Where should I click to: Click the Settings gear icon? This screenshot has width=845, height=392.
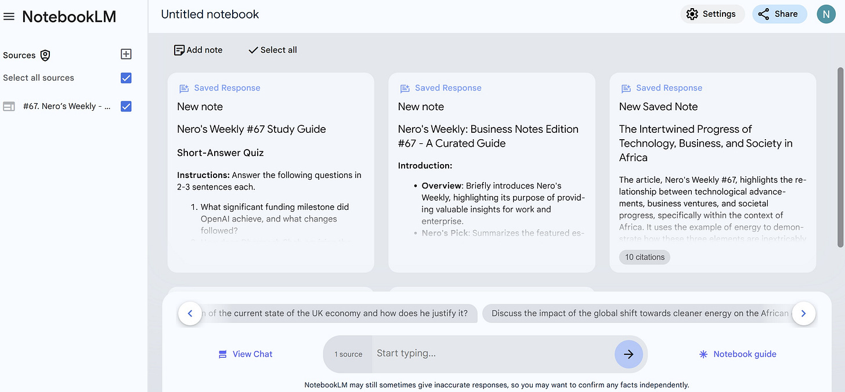tap(692, 14)
